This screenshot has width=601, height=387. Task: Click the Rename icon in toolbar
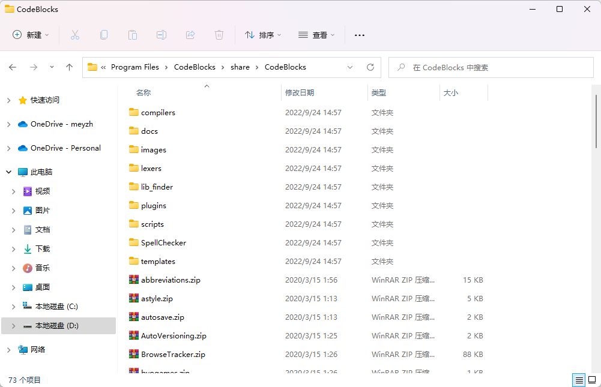click(162, 35)
